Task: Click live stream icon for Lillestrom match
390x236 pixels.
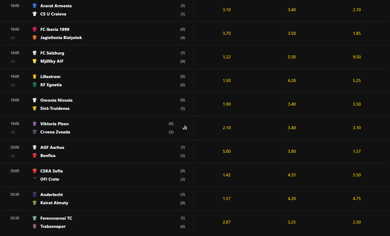Action: (x=13, y=85)
